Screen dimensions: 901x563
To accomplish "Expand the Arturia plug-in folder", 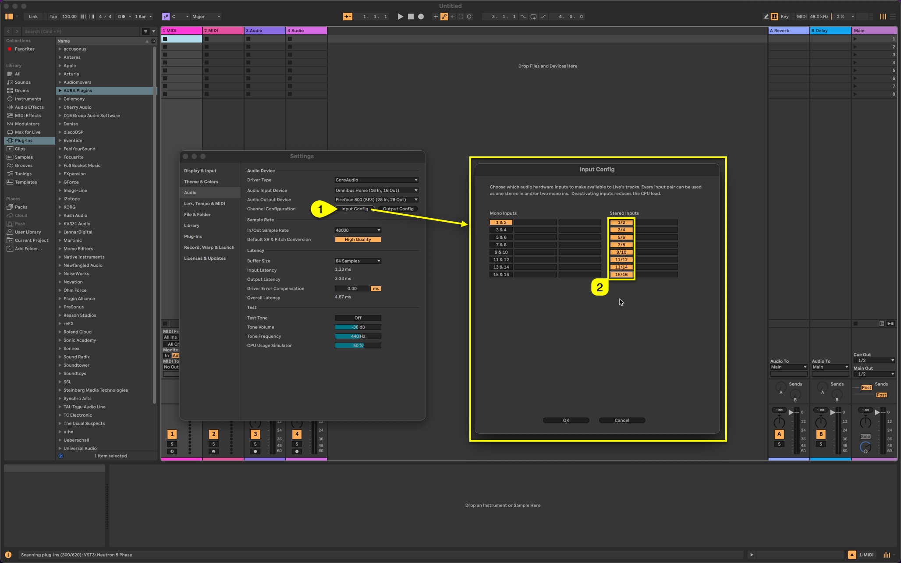I will tap(60, 74).
